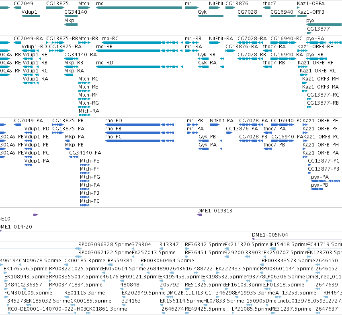Click the mri gene label
Image resolution: width=342 pixels, height=315 pixels.
click(x=188, y=4)
